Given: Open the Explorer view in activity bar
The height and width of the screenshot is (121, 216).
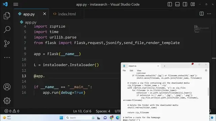Looking at the screenshot, I should pyautogui.click(x=7, y=15).
